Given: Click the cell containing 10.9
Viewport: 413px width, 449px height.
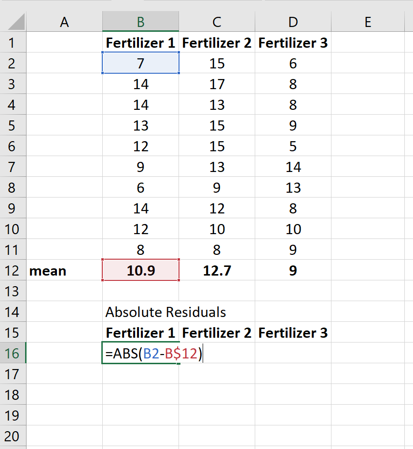Looking at the screenshot, I should click(140, 271).
